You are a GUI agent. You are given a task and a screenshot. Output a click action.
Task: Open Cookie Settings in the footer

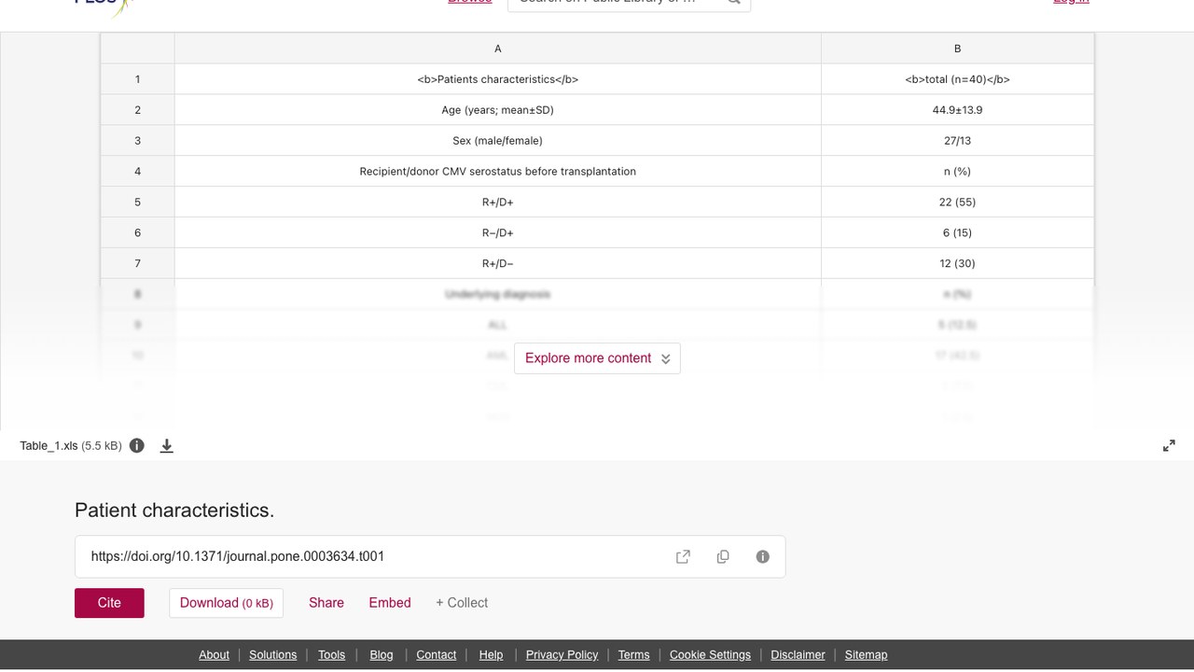point(710,655)
